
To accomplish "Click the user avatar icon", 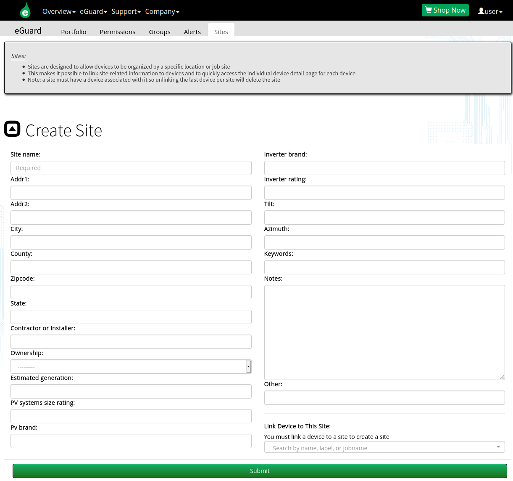I will [481, 11].
